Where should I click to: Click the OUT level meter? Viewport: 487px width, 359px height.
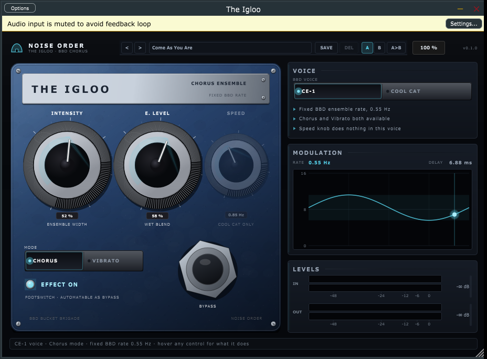tap(375, 311)
